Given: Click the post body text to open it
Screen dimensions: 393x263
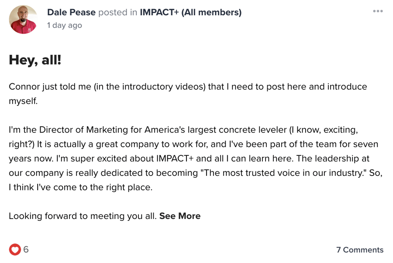Looking at the screenshot, I should click(x=188, y=144).
